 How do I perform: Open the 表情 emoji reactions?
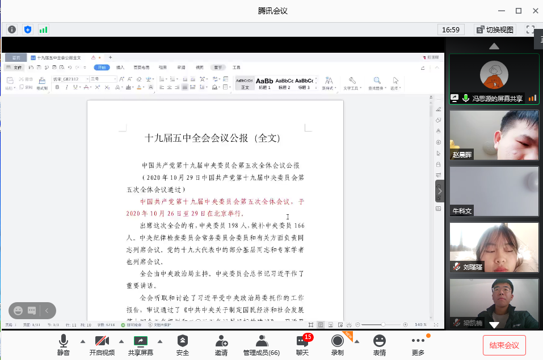[379, 345]
